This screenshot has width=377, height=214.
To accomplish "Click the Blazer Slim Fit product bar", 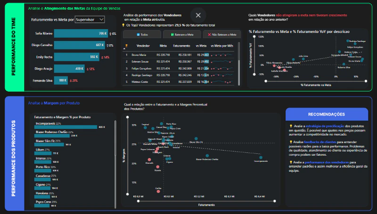I will [49, 144].
